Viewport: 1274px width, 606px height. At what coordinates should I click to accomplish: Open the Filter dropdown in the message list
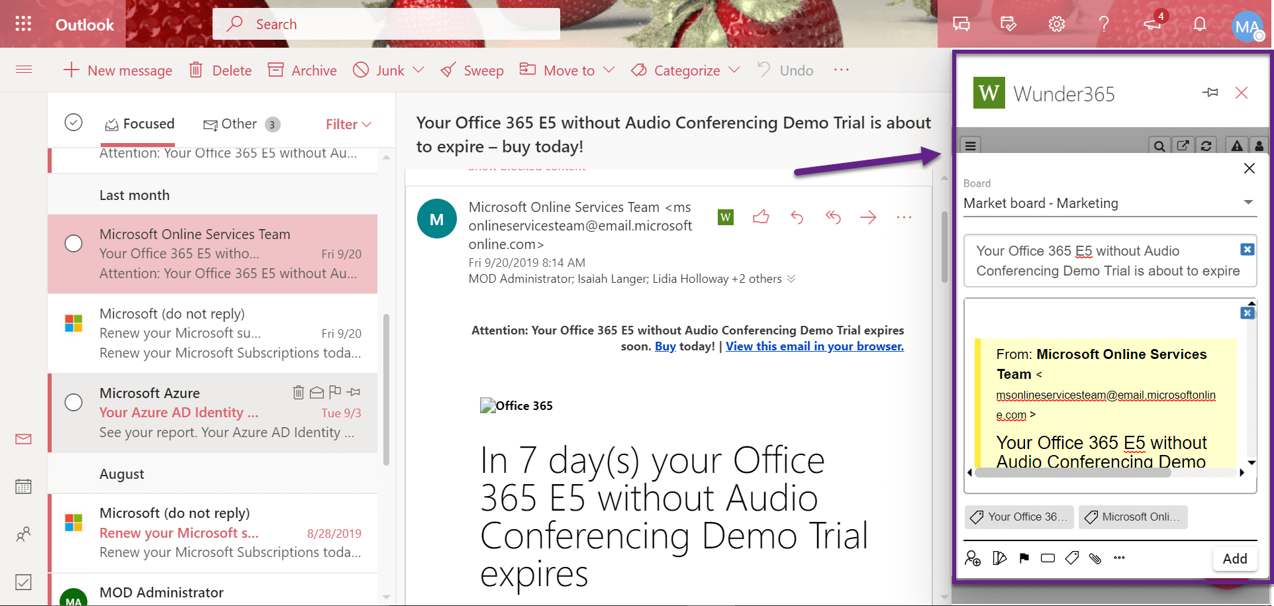[348, 125]
